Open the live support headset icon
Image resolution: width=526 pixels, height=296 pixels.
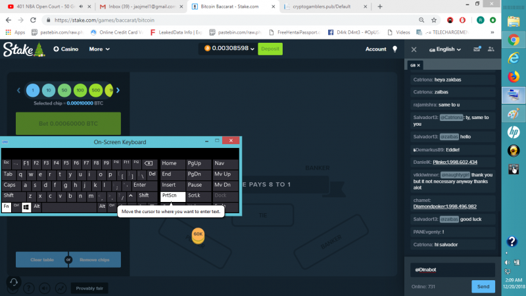click(x=13, y=282)
